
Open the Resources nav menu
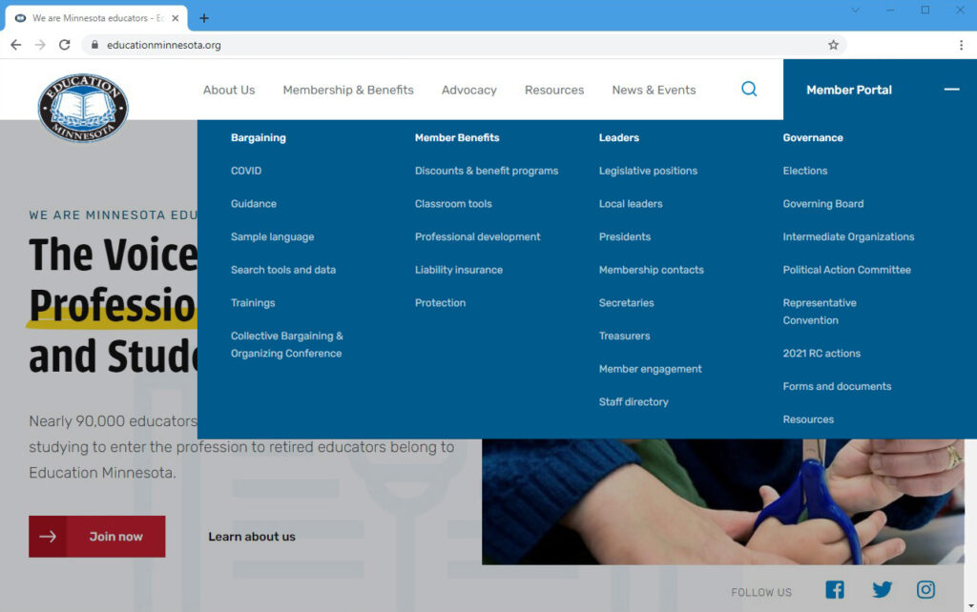[x=554, y=90]
